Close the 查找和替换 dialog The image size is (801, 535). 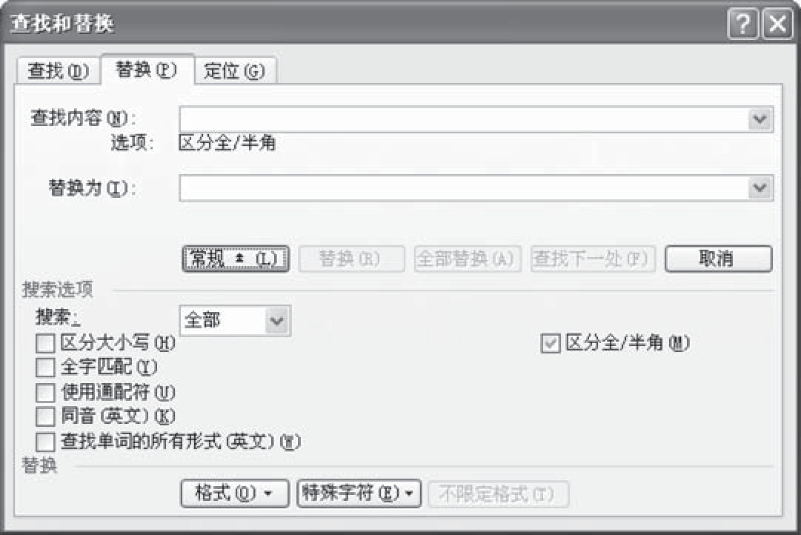777,24
